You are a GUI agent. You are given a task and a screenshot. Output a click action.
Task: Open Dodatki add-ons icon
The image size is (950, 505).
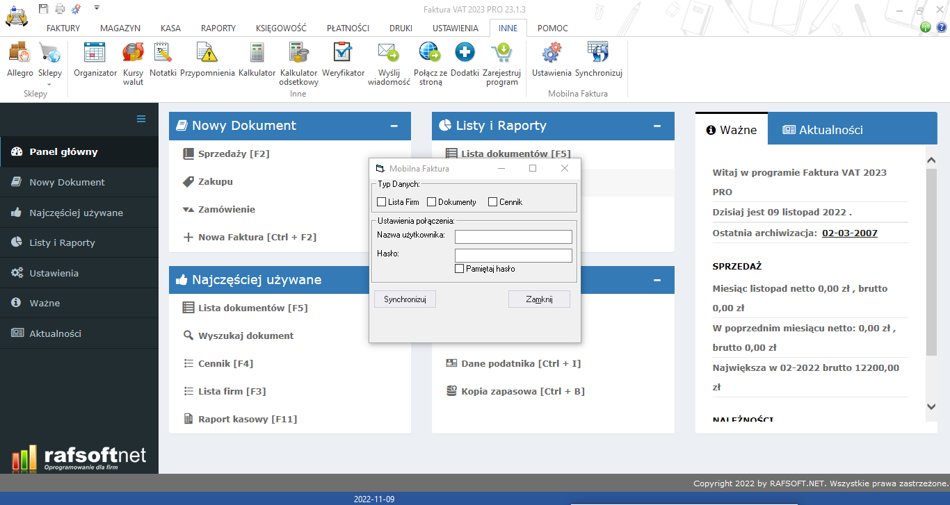tap(465, 53)
